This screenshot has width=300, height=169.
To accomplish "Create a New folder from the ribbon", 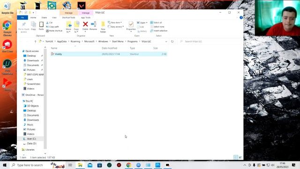I will pos(103,27).
